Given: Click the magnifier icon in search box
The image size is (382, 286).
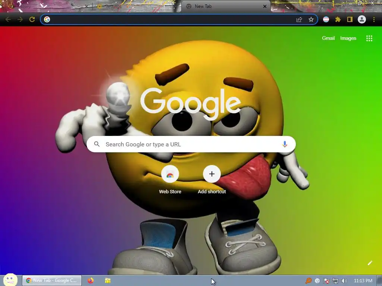Looking at the screenshot, I should click(x=97, y=144).
